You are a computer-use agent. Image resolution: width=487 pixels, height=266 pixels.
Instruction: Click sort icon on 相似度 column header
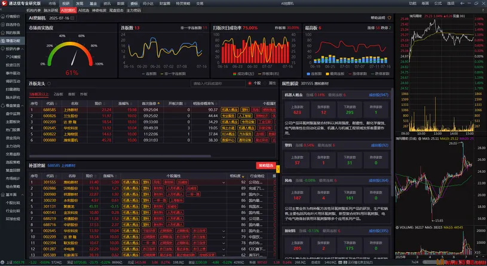click(x=243, y=176)
